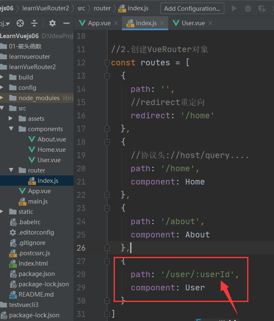Viewport: 274px width, 321px height.
Task: Click fold end marker at line 31
Action: pyautogui.click(x=107, y=314)
